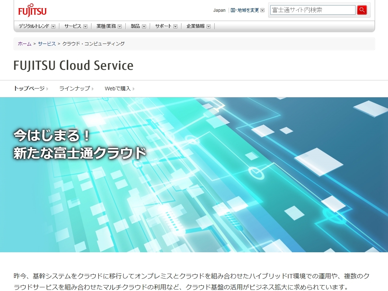Select the ラインナップ tab
The width and height of the screenshot is (388, 291).
pos(75,89)
